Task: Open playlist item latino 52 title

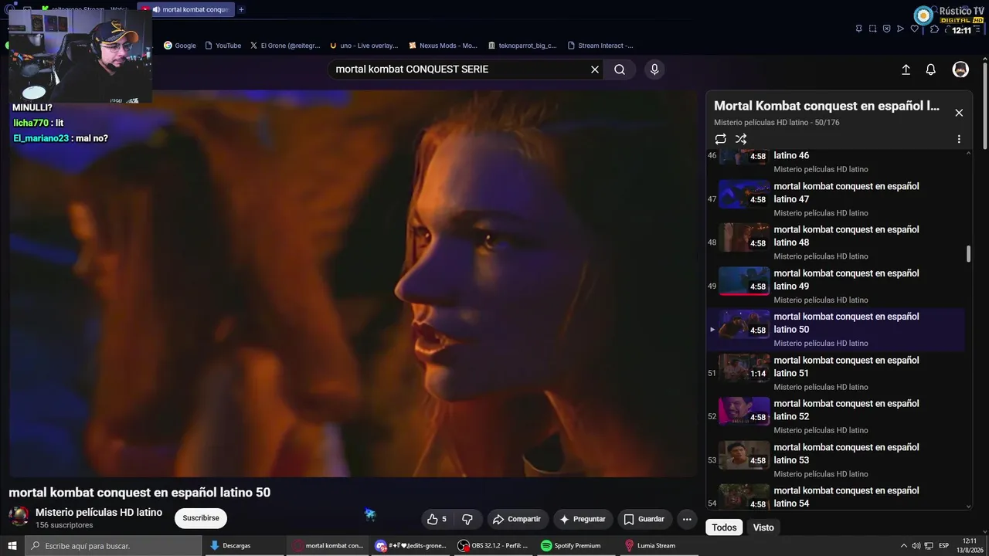Action: coord(846,410)
